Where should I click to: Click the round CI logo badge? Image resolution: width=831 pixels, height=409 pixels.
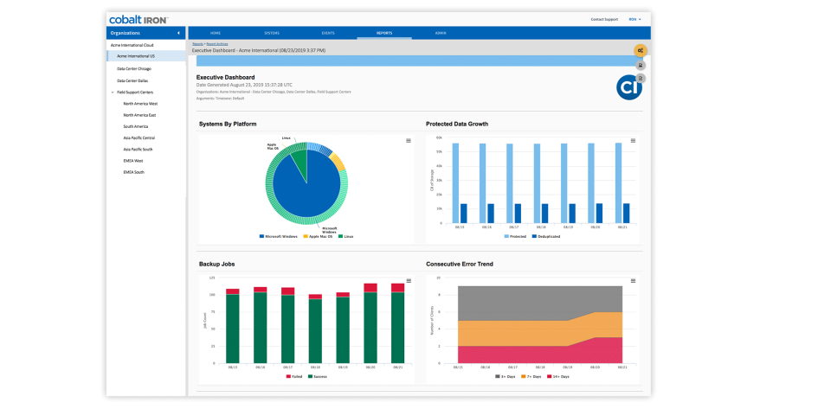629,87
